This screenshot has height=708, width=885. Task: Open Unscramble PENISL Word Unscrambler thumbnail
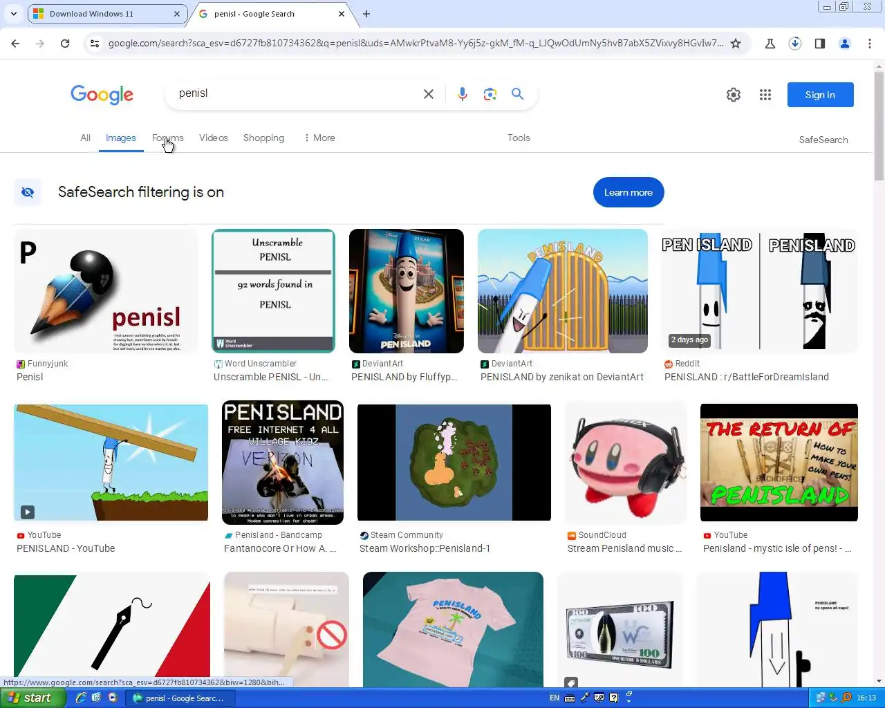[274, 291]
